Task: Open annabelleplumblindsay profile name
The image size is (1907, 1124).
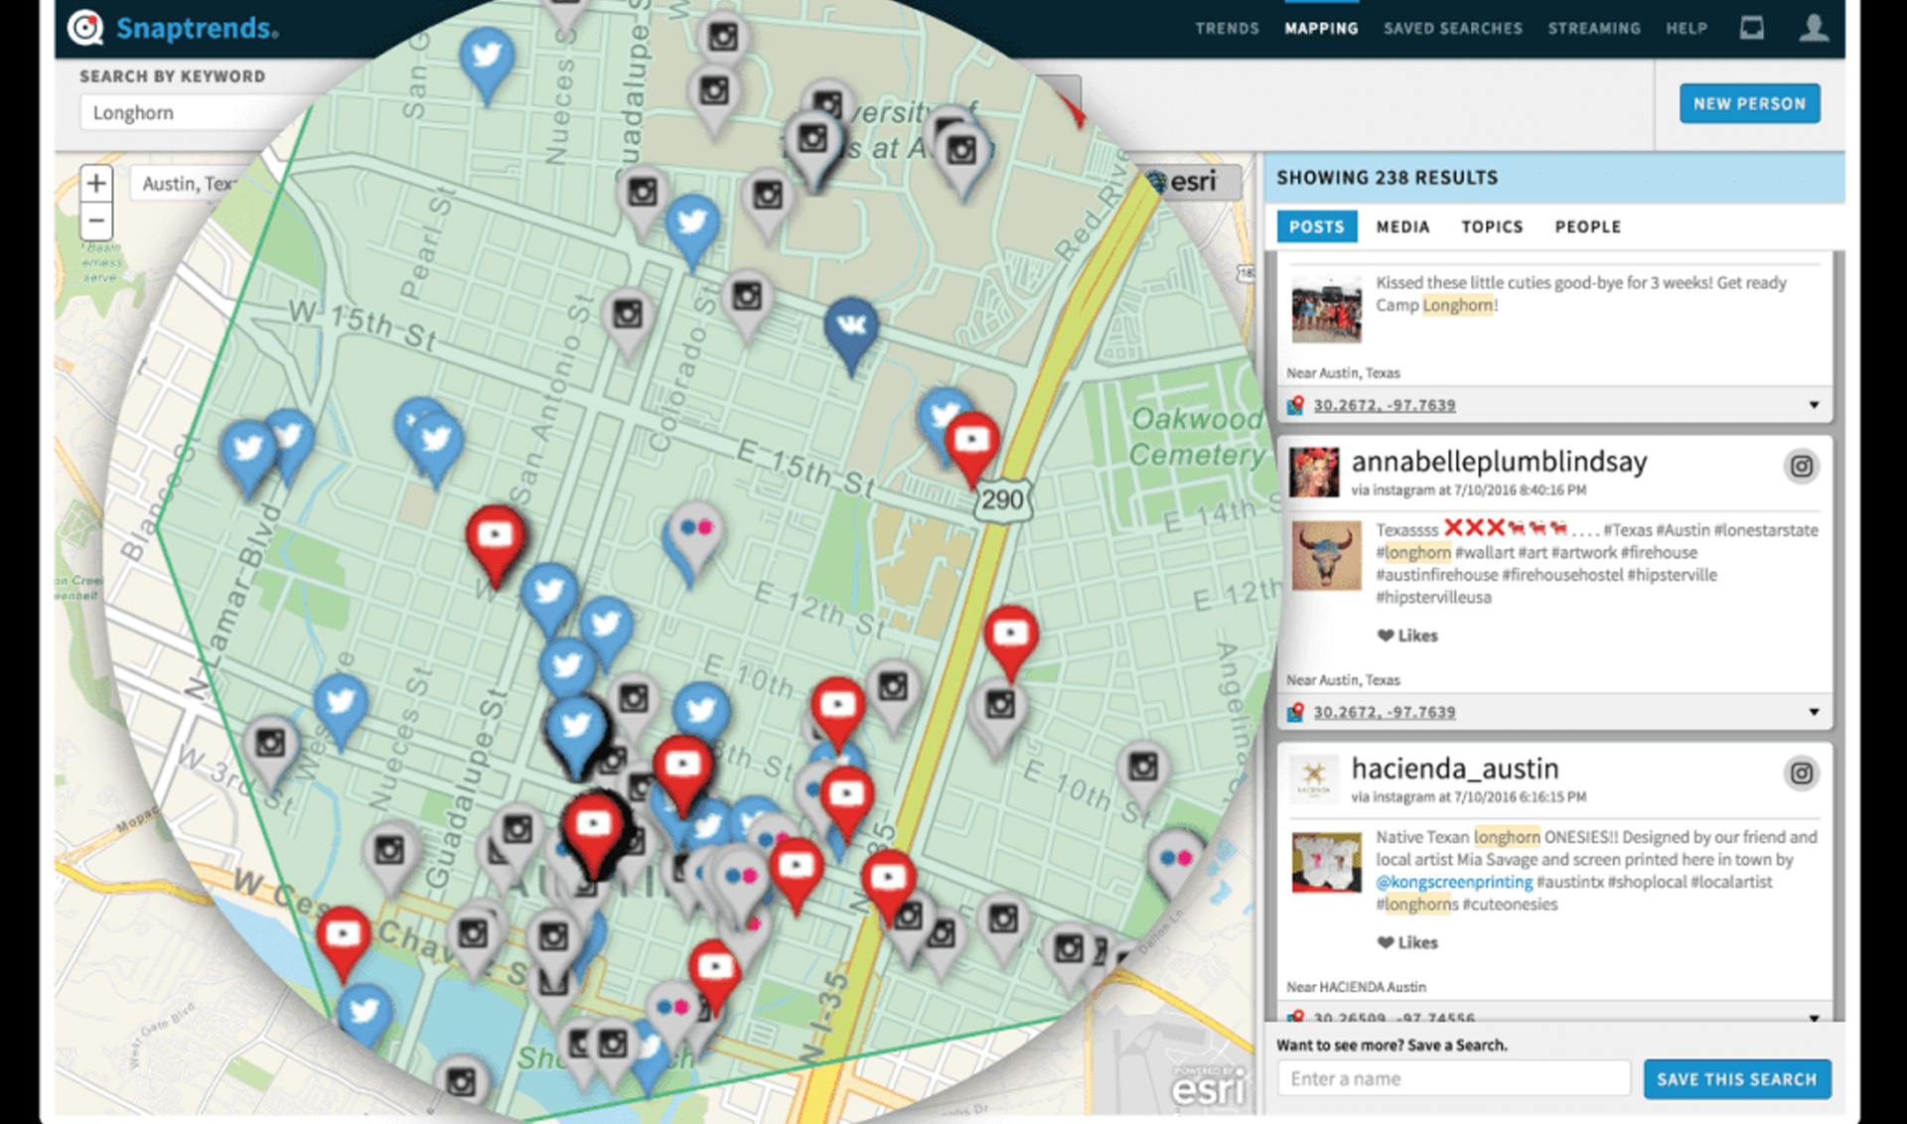Action: tap(1499, 462)
